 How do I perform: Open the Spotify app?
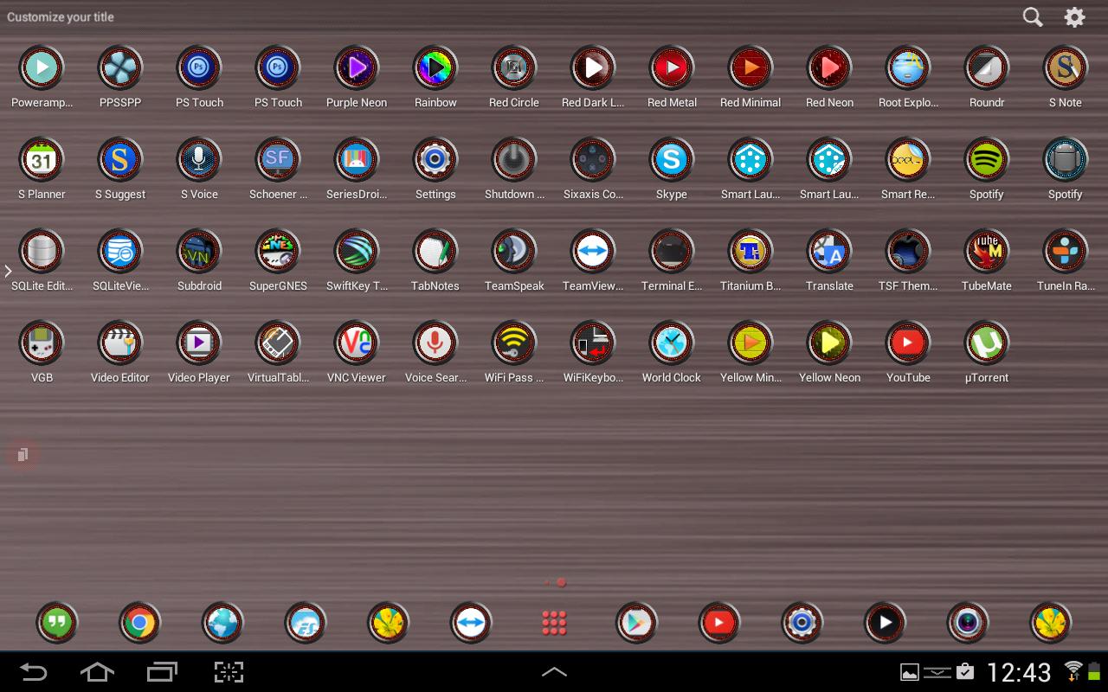tap(986, 159)
